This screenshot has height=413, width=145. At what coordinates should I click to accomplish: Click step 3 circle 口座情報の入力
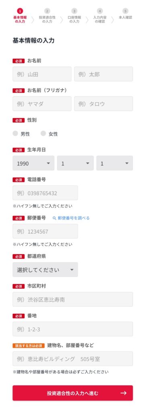[74, 11]
